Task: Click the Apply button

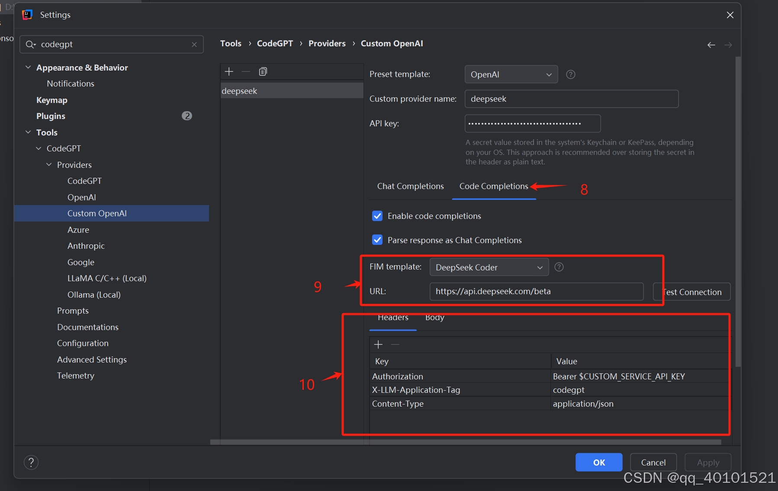Action: [x=708, y=462]
